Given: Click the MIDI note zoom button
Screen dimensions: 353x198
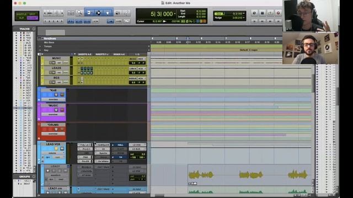Looking at the screenshot, I should (x=57, y=13).
